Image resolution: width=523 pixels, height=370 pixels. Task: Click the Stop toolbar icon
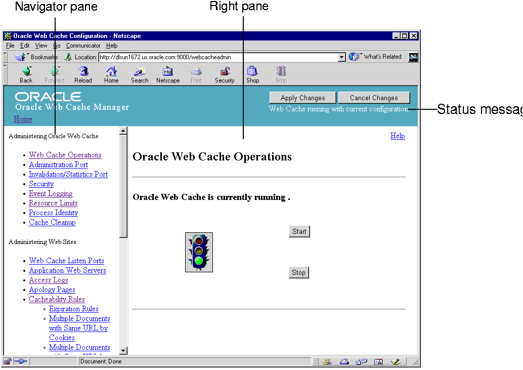[281, 71]
